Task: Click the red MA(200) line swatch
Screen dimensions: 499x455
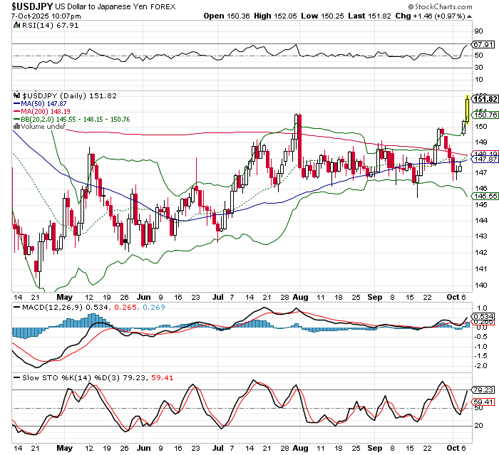Action: click(x=17, y=110)
